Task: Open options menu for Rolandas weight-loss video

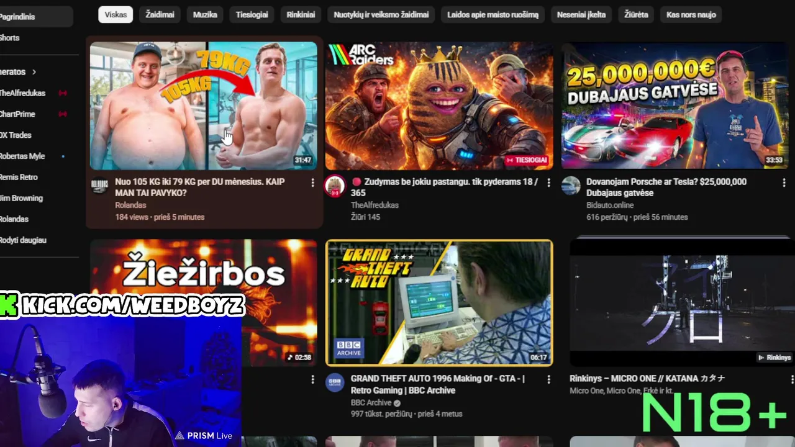Action: (312, 183)
